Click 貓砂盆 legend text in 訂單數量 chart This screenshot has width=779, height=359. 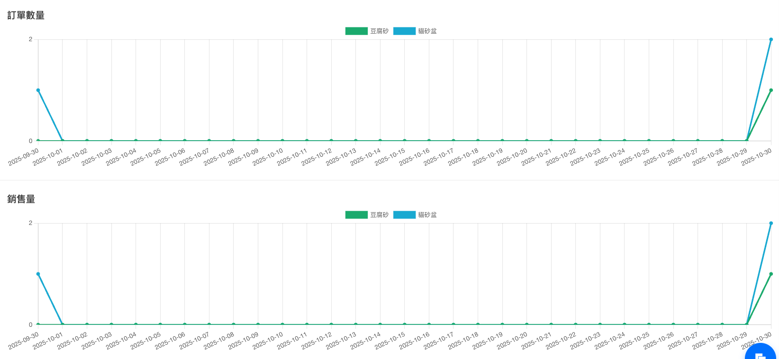pyautogui.click(x=427, y=31)
